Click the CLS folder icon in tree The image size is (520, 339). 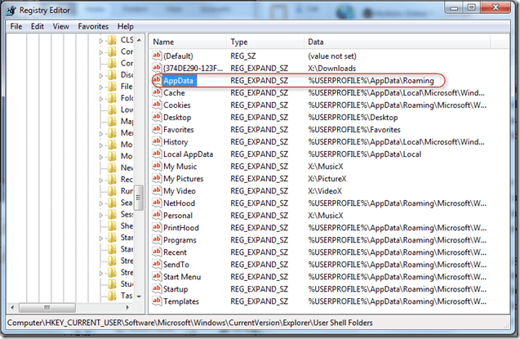(112, 39)
